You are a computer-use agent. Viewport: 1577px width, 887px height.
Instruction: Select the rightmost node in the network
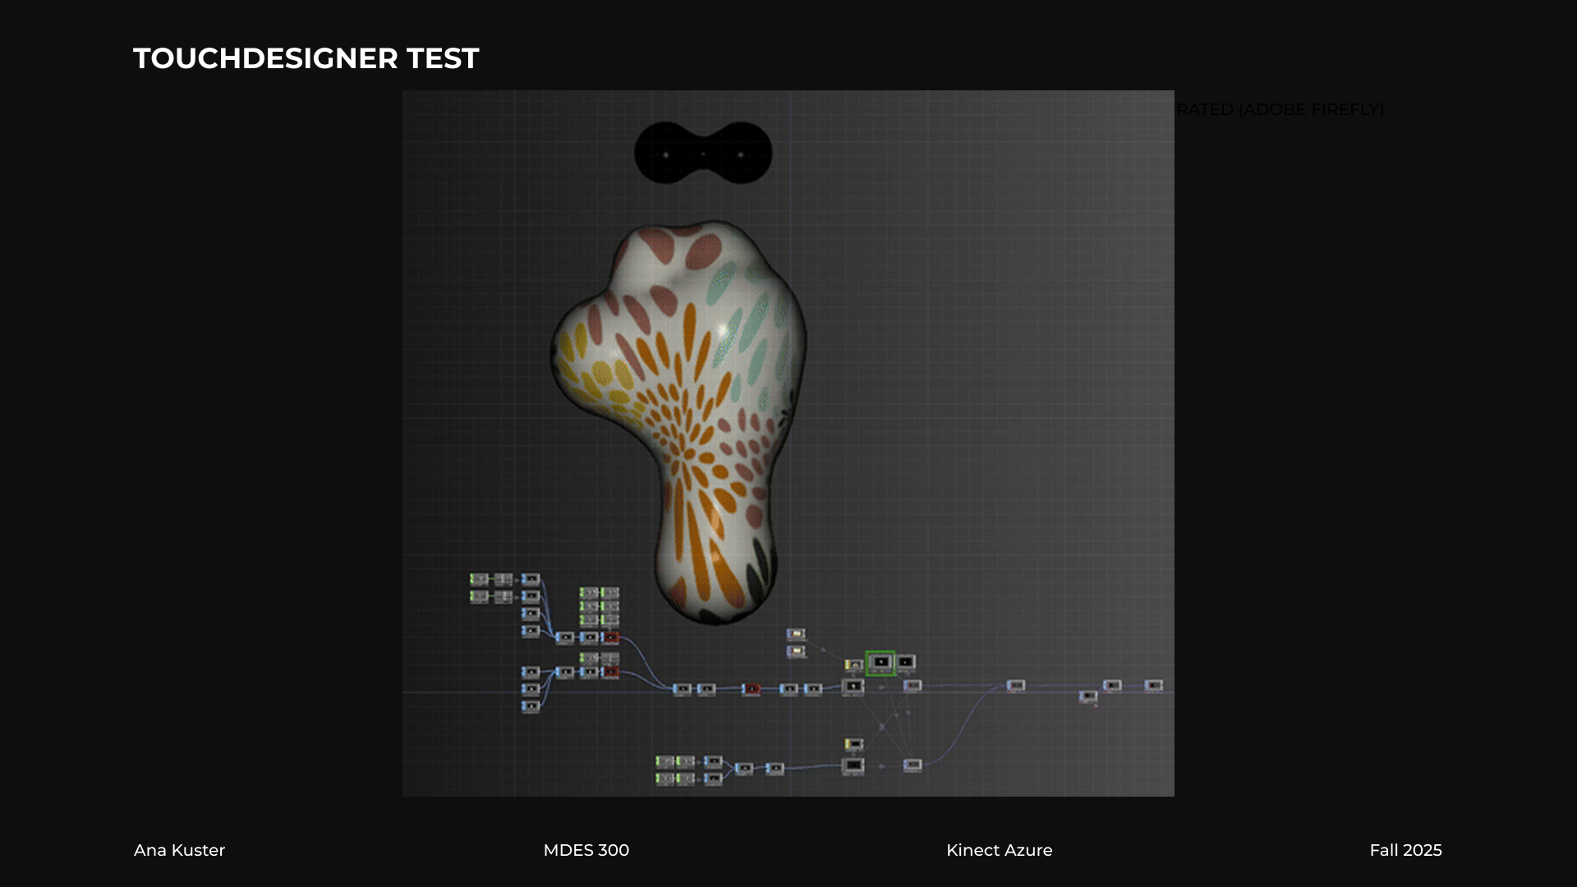1153,685
